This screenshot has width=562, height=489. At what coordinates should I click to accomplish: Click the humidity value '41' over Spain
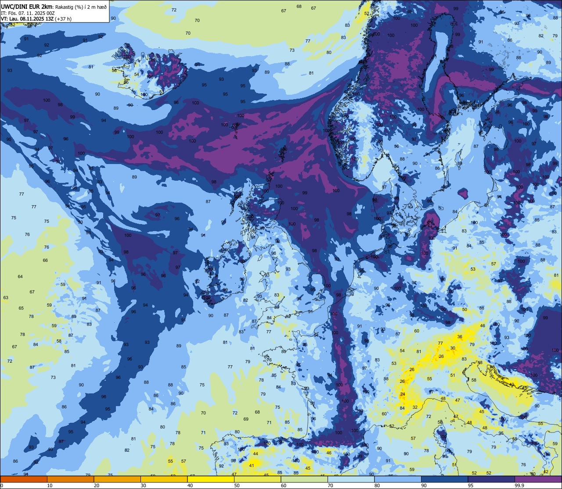(252, 465)
